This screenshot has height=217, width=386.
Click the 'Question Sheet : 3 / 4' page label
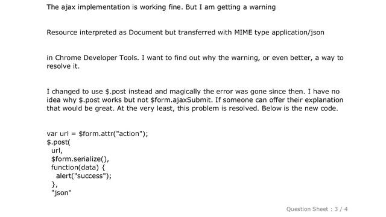pos(317,209)
